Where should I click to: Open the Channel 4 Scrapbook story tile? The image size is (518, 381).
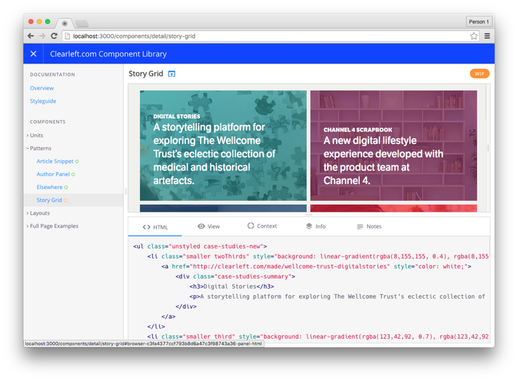pos(394,146)
